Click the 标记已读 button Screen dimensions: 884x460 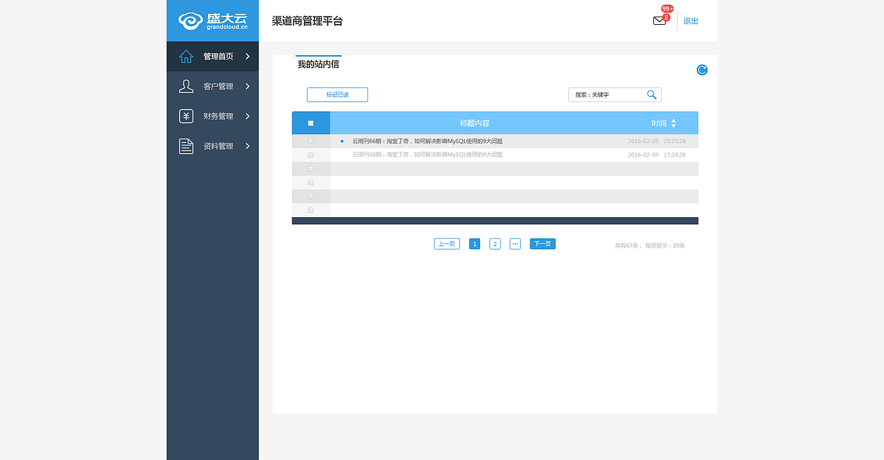(338, 94)
